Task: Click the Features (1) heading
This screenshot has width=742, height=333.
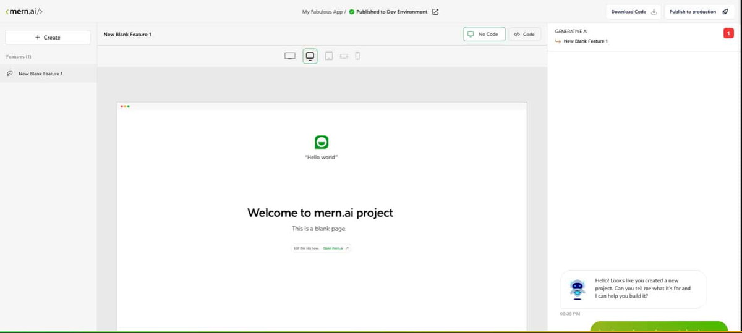Action: [x=19, y=56]
